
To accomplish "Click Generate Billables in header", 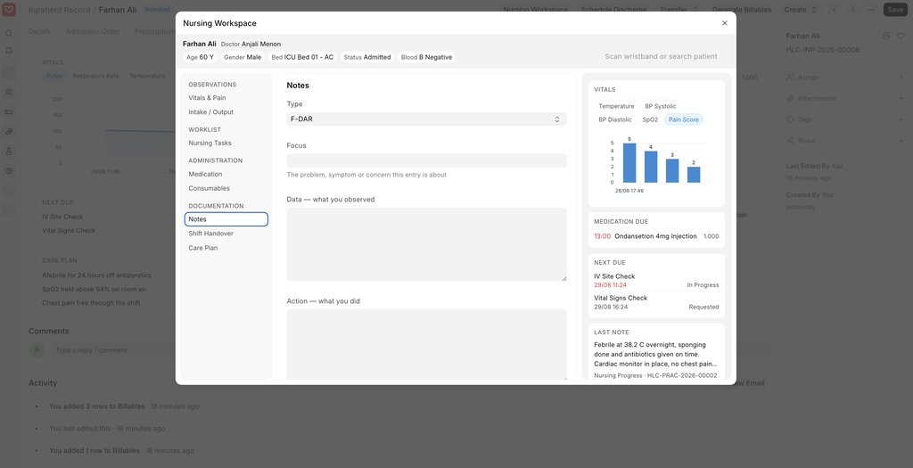I will coord(741,9).
